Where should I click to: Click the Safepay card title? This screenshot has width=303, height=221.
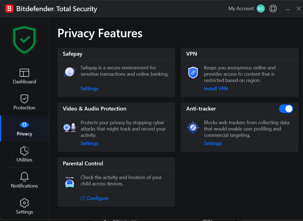point(72,54)
